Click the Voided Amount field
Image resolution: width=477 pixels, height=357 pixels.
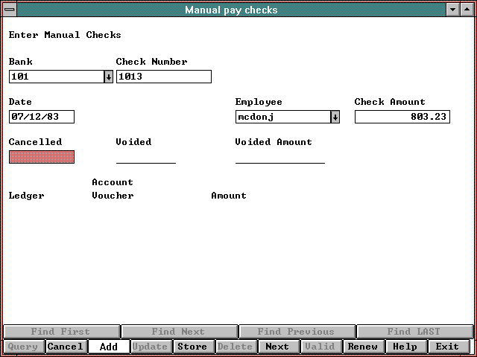279,157
